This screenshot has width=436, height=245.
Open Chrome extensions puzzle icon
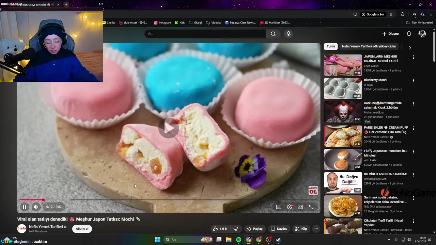403,14
